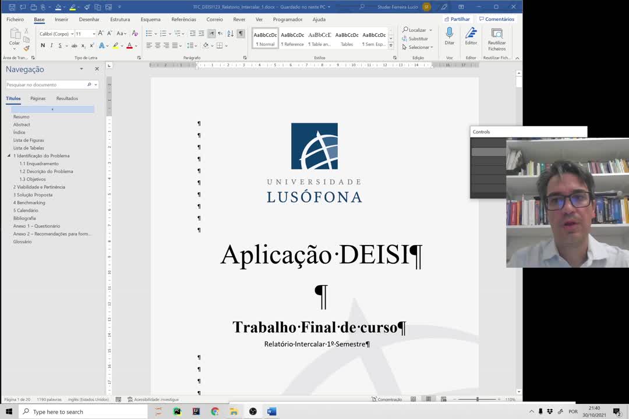Go to 'Bibliografia' heading

(24, 218)
